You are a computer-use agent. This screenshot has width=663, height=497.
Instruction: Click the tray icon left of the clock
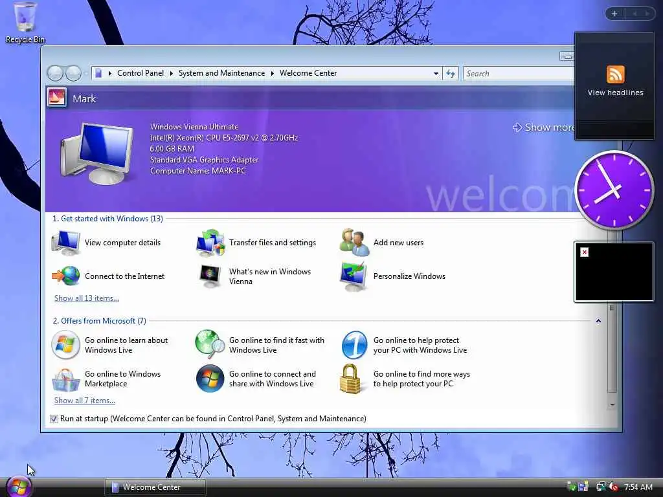coord(613,487)
